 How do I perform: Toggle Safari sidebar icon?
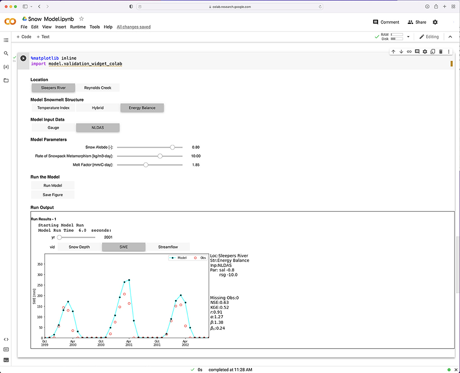point(25,6)
